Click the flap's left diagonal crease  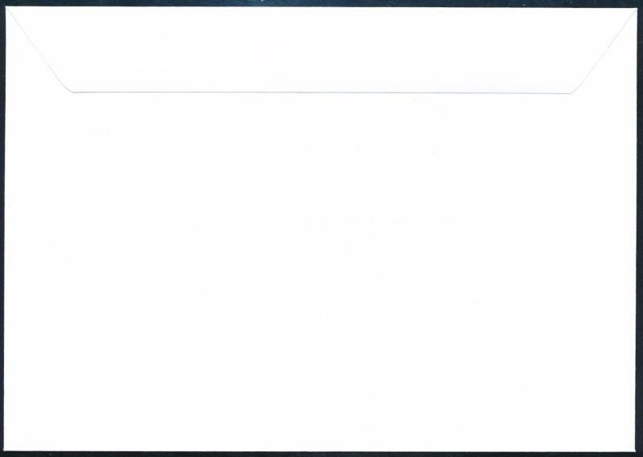click(38, 48)
